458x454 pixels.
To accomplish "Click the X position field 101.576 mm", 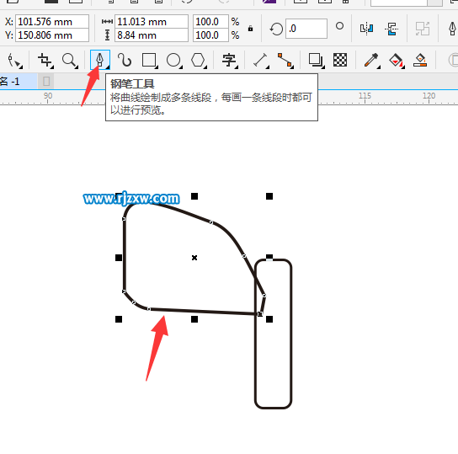I will (x=52, y=22).
